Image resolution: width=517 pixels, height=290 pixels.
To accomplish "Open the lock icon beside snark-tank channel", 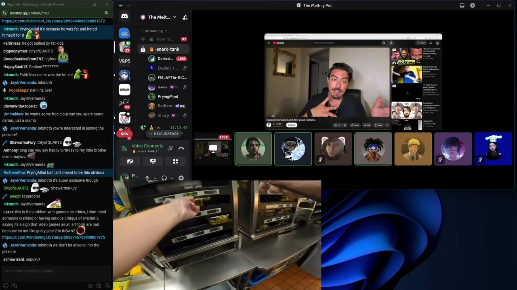I will (143, 49).
